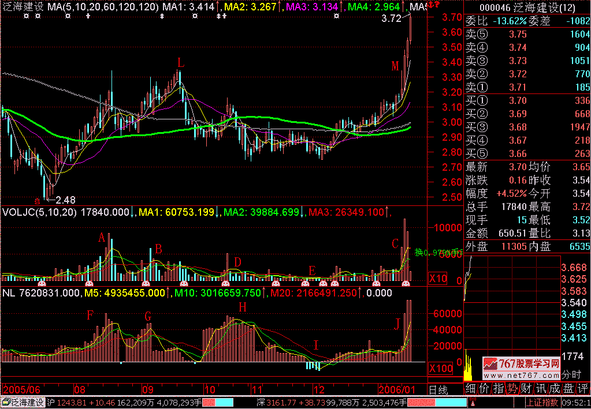Switch to the 讯 (news) tab
Image resolution: width=591 pixels, height=409 pixels.
tap(540, 388)
